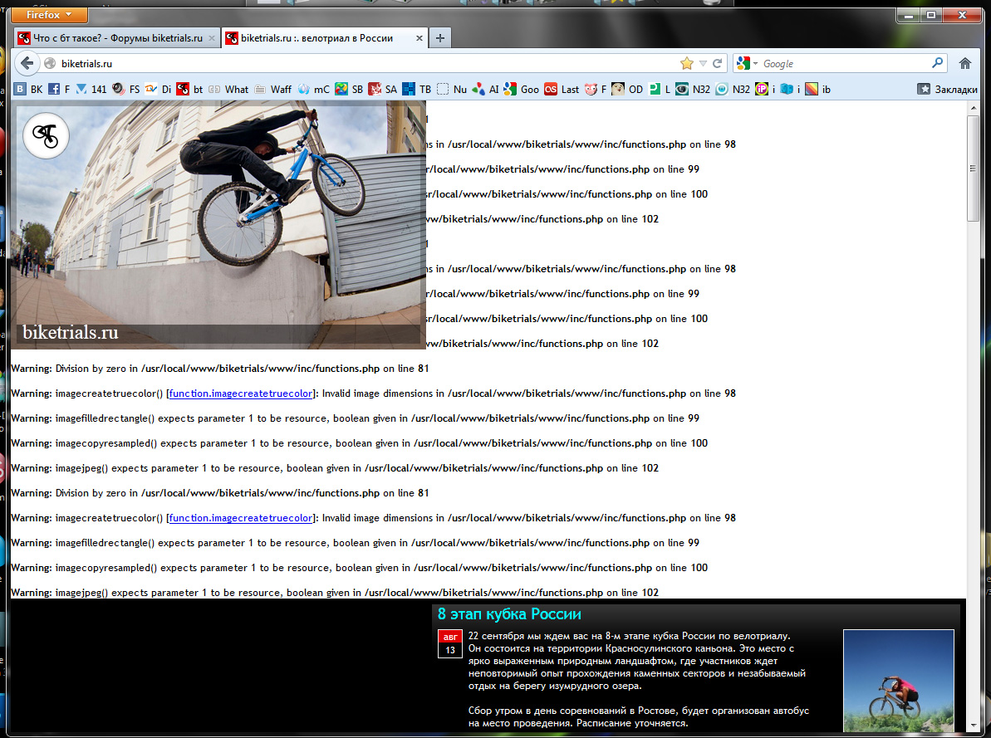Close the Форумы biketrials.ru tab

212,38
